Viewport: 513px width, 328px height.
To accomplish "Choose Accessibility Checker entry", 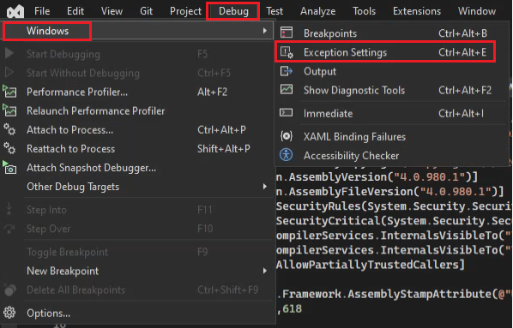I will 391,156.
